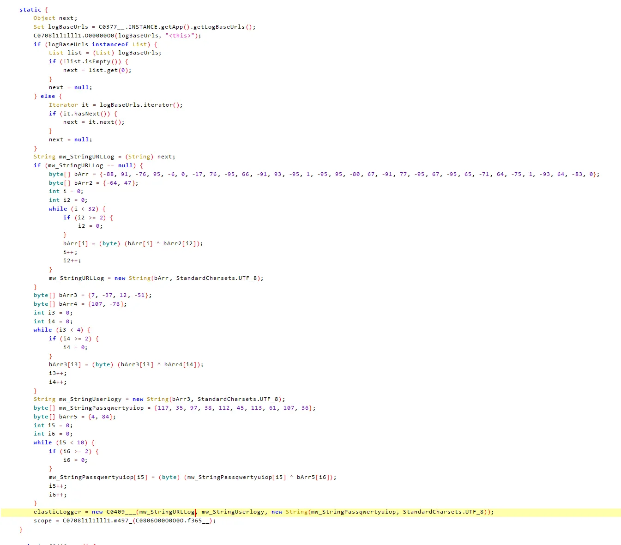Click the "if (it.hasNext()) {" line
Image resolution: width=621 pixels, height=545 pixels.
tap(83, 114)
